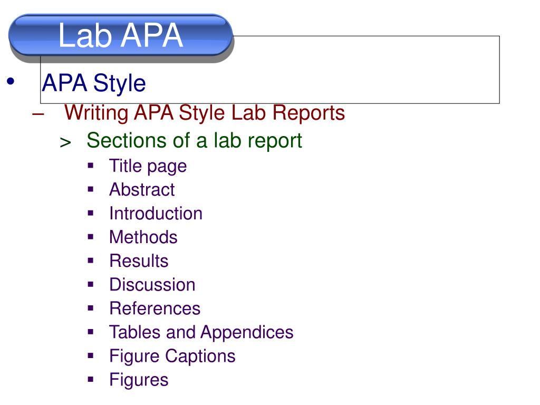540x405 pixels.
Task: Click the square bullet next to Abstract
Action: coord(91,189)
